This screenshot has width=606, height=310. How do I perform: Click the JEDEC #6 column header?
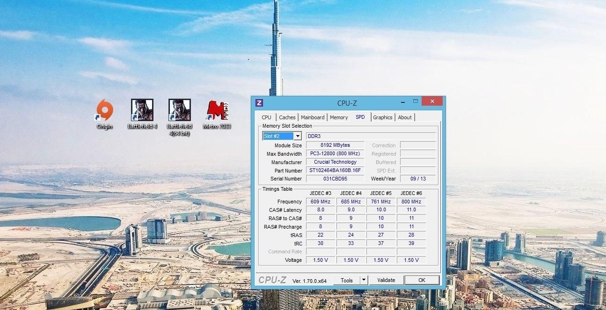(411, 194)
